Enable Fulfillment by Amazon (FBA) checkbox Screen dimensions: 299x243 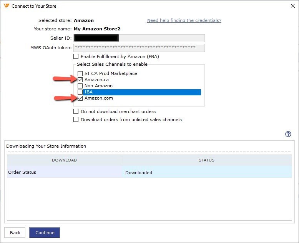(76, 57)
